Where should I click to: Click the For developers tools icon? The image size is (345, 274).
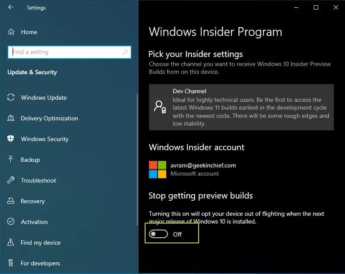tap(10, 263)
